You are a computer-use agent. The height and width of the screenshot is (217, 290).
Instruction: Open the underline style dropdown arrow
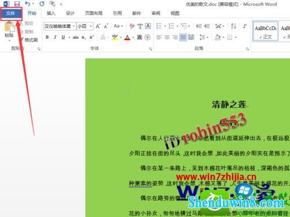point(69,38)
